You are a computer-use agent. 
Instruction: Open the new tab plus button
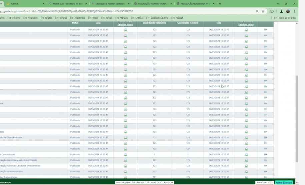point(220,4)
